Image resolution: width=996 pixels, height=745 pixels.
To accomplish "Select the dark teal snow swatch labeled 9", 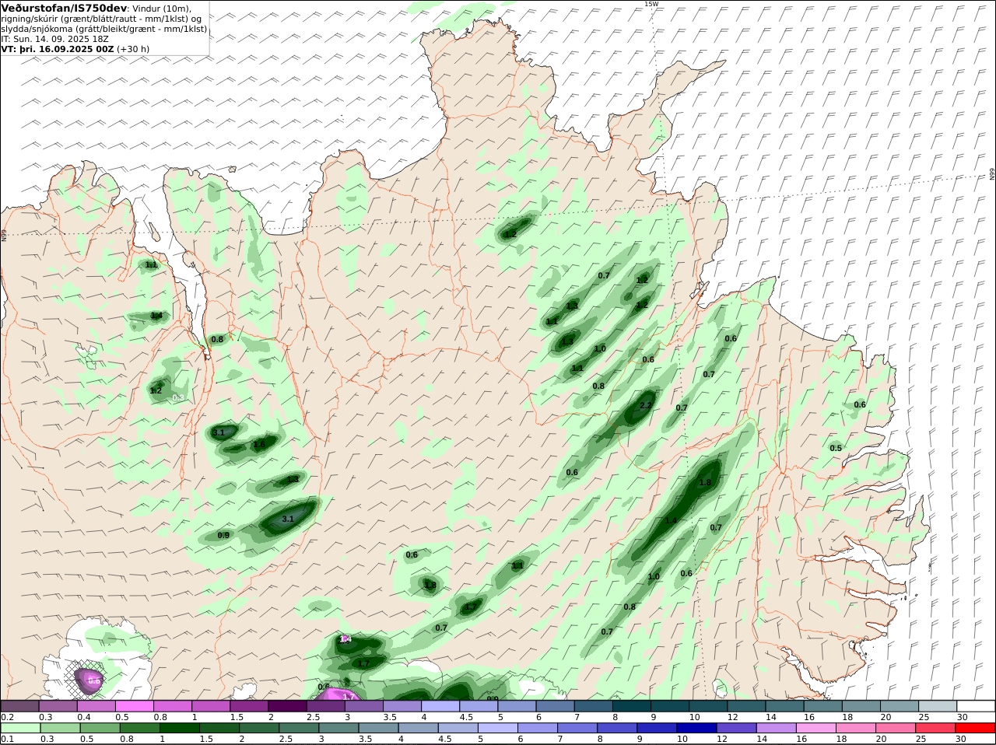I will [x=669, y=705].
